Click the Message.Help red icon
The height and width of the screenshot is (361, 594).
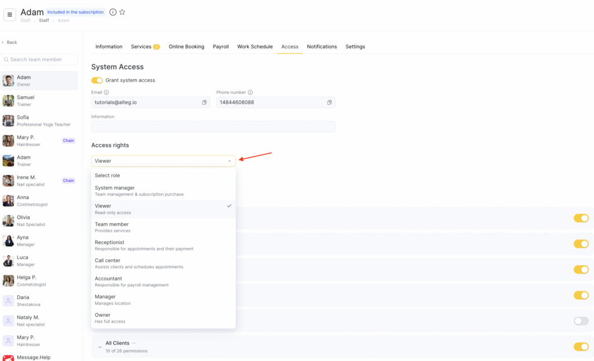click(x=8, y=358)
